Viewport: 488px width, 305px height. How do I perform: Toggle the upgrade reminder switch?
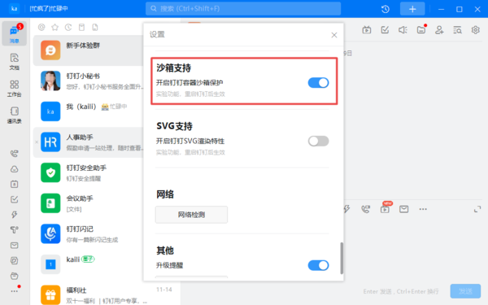point(318,265)
